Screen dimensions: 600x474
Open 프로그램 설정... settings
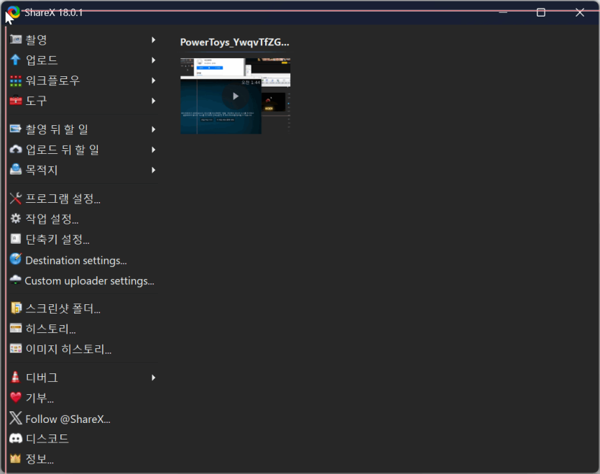pyautogui.click(x=83, y=199)
